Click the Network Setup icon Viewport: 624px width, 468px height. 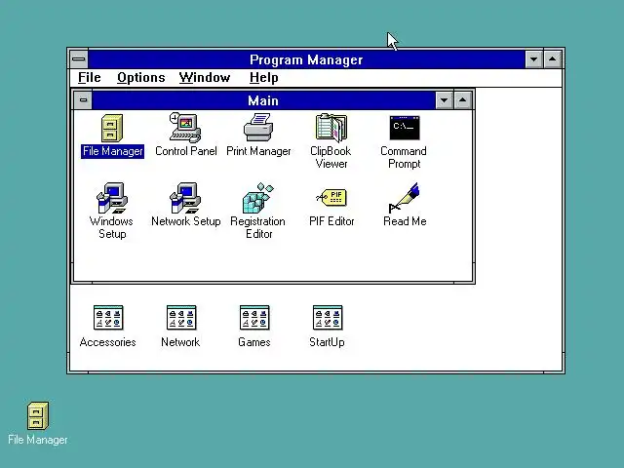(185, 198)
